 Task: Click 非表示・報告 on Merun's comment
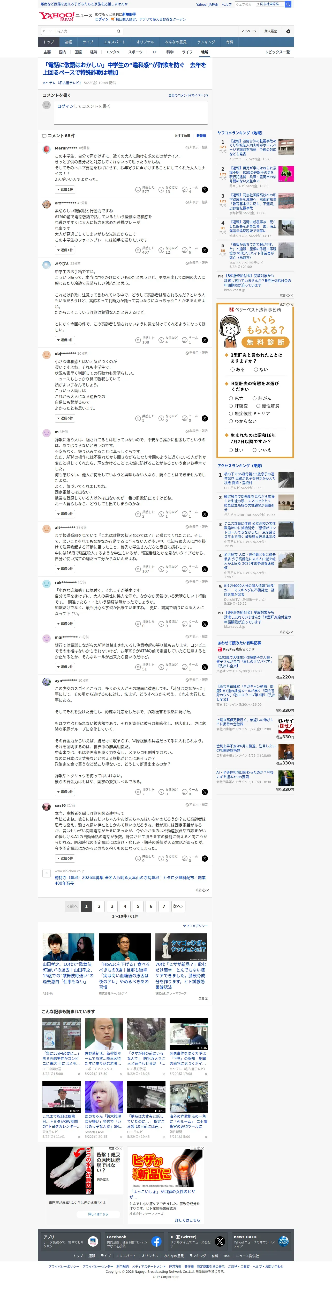point(197,147)
